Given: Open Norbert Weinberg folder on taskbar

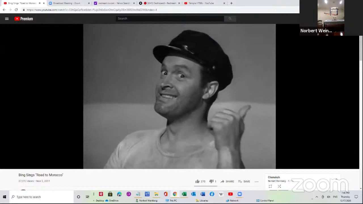Looking at the screenshot, I should click(146, 201).
